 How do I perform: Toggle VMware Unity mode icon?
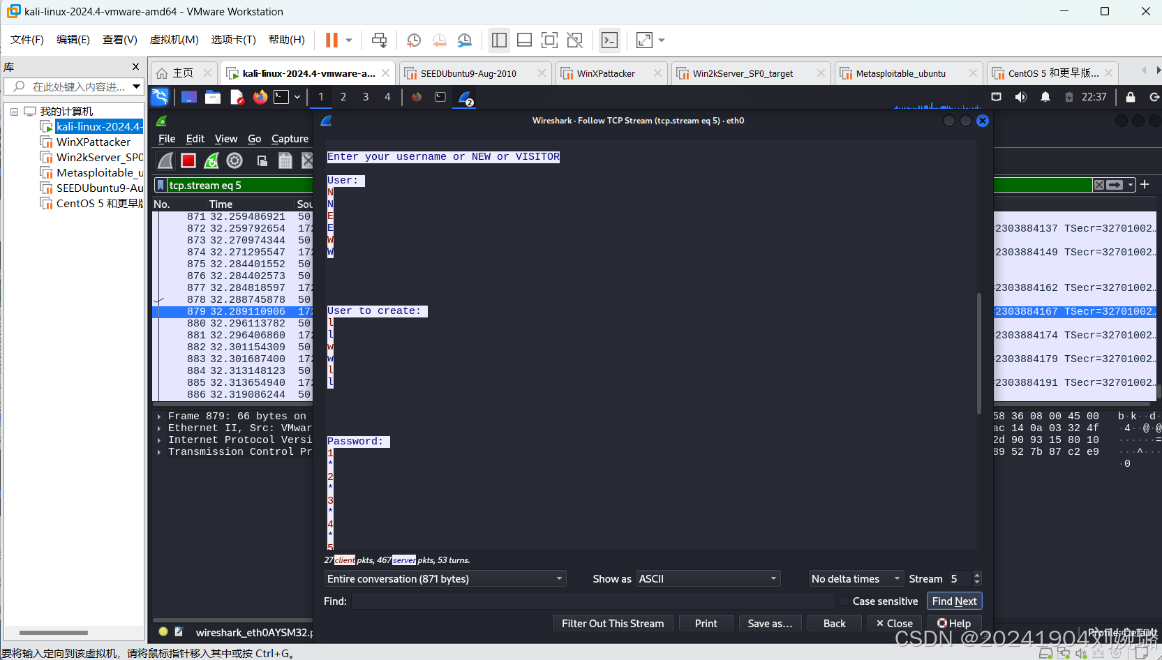[x=574, y=40]
